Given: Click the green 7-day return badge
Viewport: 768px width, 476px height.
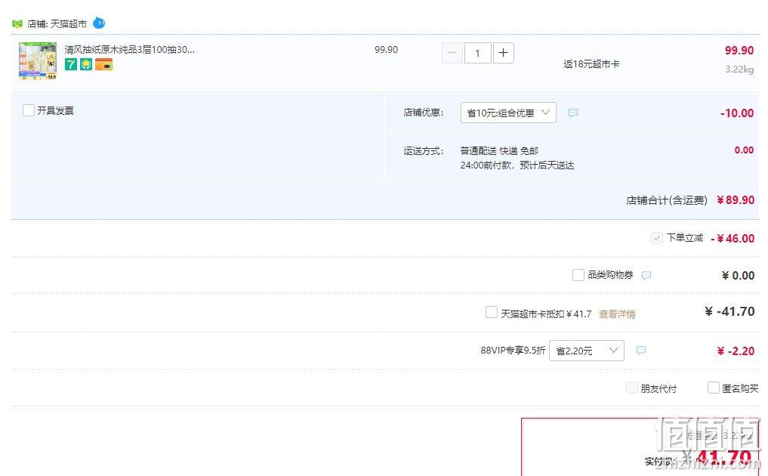Looking at the screenshot, I should (71, 64).
